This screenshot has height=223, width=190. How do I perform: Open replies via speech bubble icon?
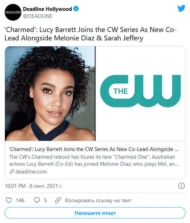coord(37,200)
